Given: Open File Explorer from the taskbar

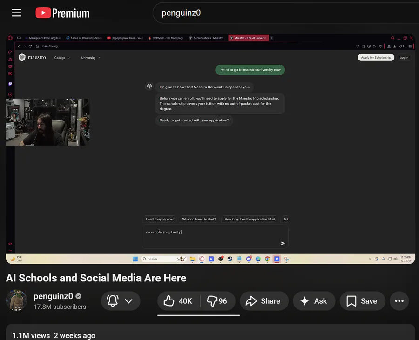Looking at the screenshot, I should (192, 259).
